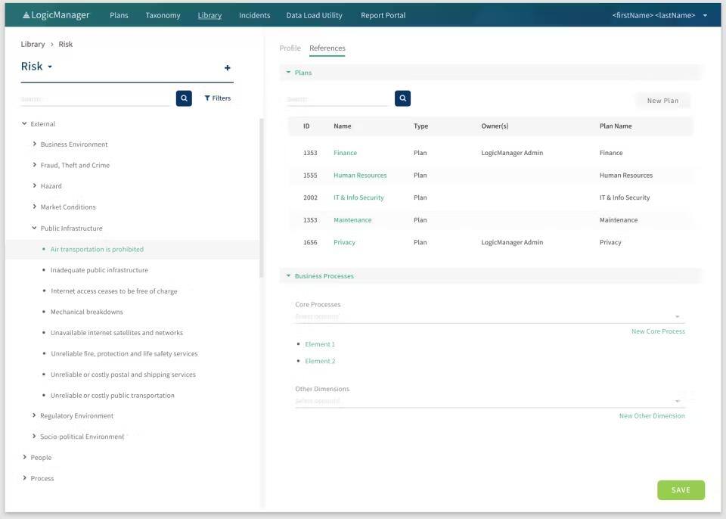Focus the left library search field
Image resolution: width=726 pixels, height=519 pixels.
tap(95, 98)
